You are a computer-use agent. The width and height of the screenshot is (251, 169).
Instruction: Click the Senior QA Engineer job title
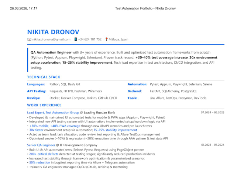point(41,145)
